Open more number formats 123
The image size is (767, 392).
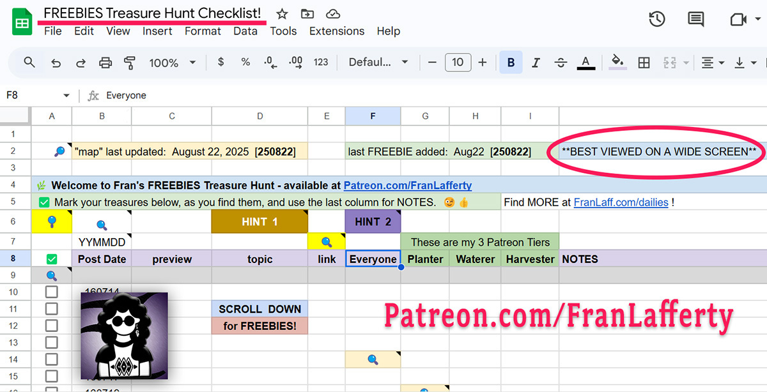click(x=321, y=62)
